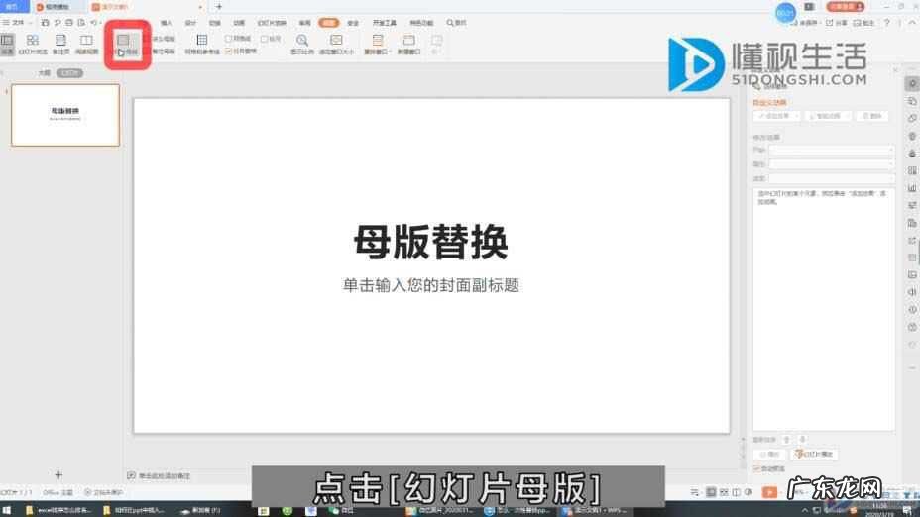Click the Slide Play (幻灯片播放) button
920x517 pixels.
click(814, 454)
